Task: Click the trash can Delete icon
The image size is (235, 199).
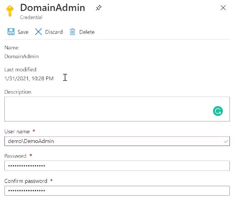Action: [x=73, y=32]
